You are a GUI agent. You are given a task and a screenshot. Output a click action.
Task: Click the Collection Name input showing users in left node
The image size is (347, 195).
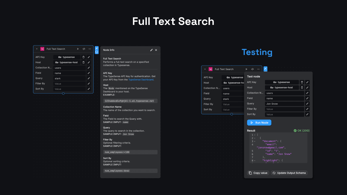point(69,68)
